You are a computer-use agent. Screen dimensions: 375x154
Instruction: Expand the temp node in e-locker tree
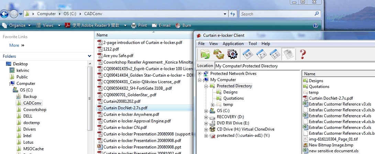[213, 105]
